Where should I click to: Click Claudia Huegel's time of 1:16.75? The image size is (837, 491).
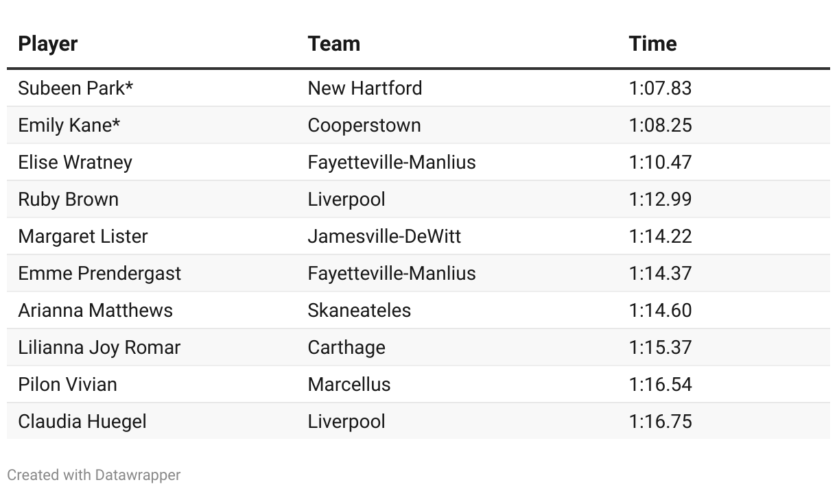[x=660, y=422]
